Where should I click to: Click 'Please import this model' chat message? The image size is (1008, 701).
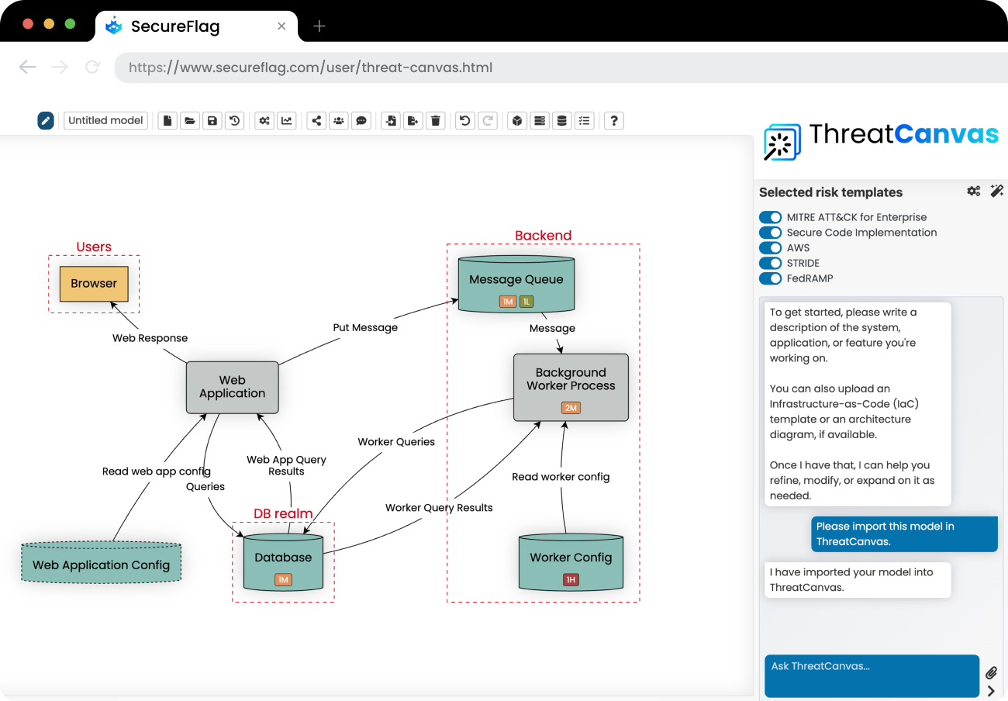[904, 534]
